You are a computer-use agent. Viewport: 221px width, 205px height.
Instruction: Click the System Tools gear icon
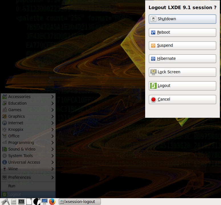[x=5, y=156]
